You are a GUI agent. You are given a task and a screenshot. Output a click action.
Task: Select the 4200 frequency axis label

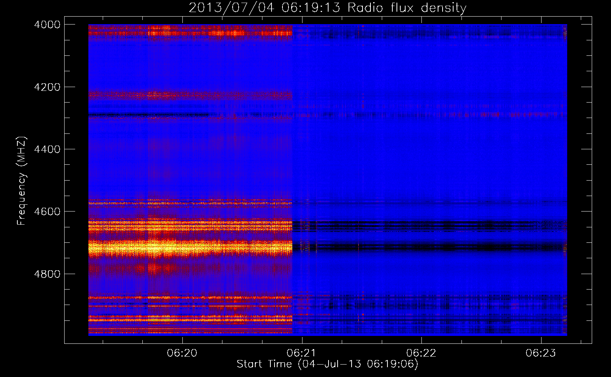tap(47, 87)
